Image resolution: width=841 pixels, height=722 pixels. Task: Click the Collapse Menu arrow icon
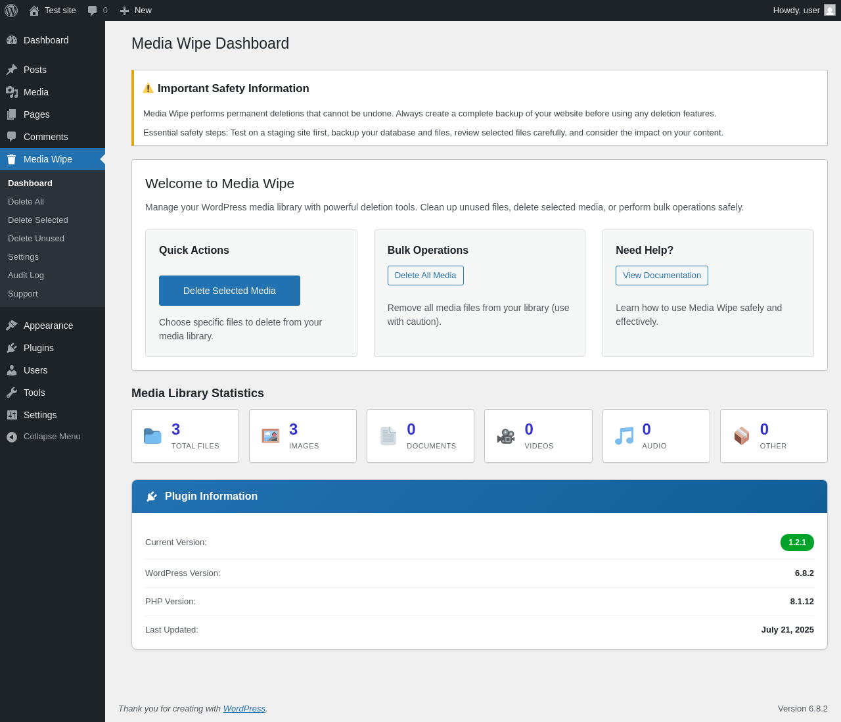tap(12, 437)
